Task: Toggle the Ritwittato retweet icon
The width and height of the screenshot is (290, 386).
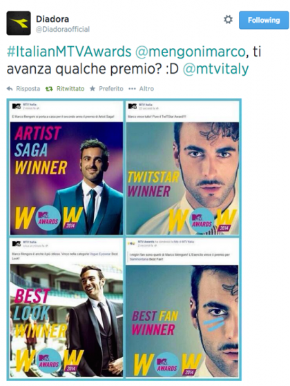Action: point(49,89)
